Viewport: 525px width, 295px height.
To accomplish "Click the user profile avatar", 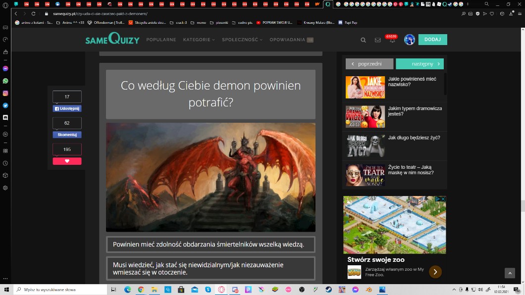I will (x=409, y=40).
